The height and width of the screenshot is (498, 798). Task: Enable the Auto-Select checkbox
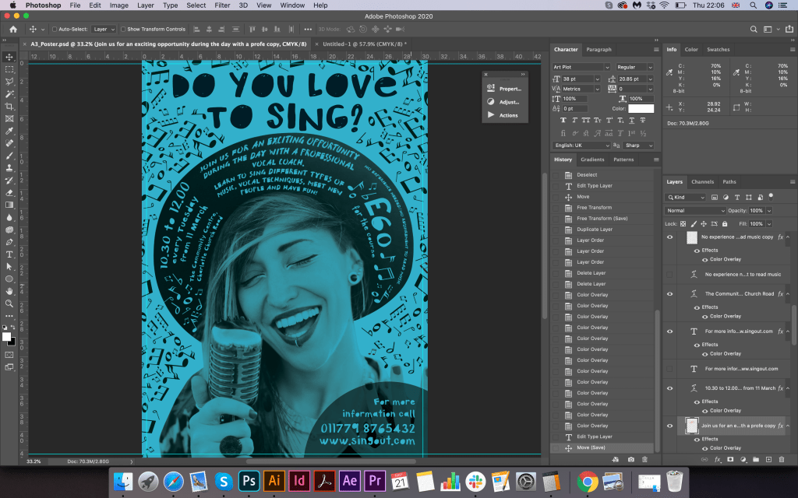point(55,29)
